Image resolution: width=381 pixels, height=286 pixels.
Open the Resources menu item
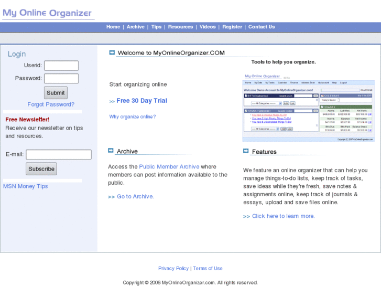point(180,27)
